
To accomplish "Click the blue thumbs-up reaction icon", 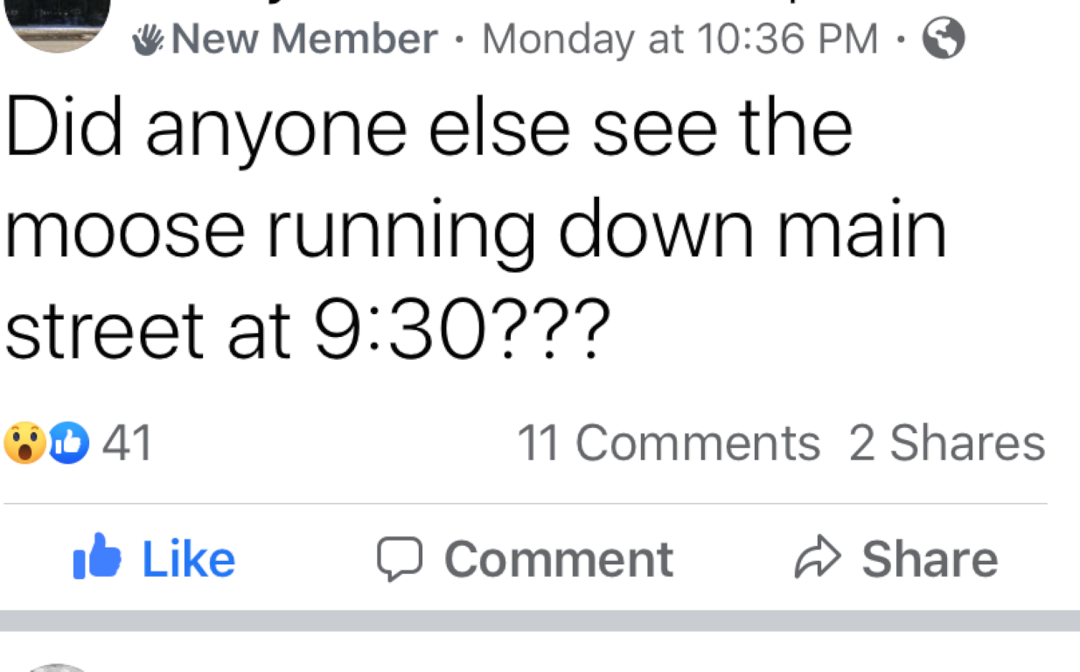I will click(71, 444).
